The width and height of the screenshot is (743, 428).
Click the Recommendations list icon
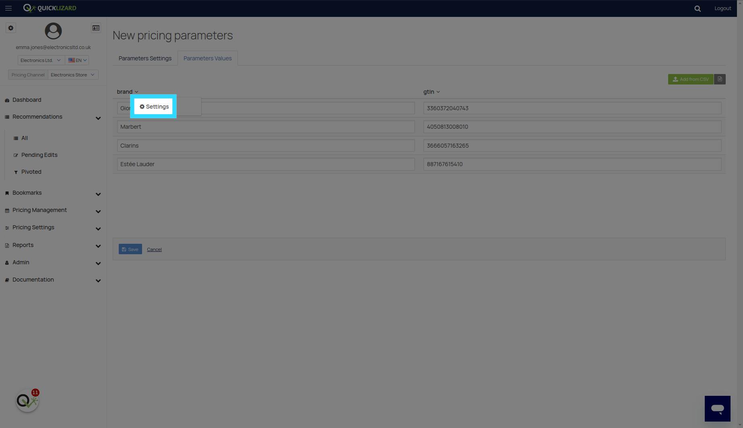coord(7,117)
